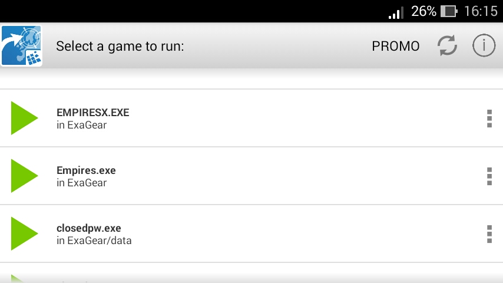Click 'Select a game to run:' heading

(120, 46)
